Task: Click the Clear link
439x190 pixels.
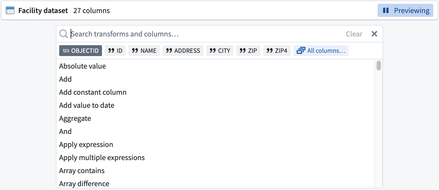Action: coord(354,34)
